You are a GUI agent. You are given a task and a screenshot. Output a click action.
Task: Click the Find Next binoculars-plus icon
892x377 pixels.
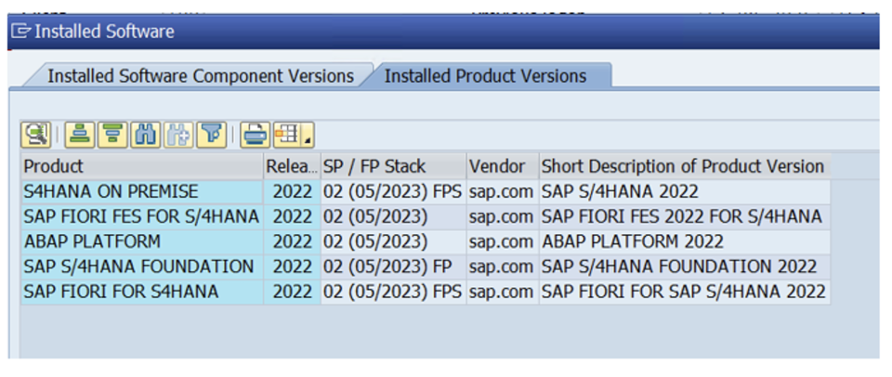(x=178, y=135)
